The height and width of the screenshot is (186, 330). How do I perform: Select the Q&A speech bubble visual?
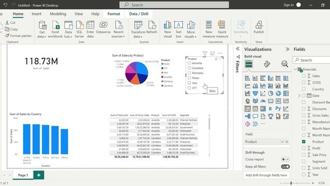pyautogui.click(x=255, y=116)
